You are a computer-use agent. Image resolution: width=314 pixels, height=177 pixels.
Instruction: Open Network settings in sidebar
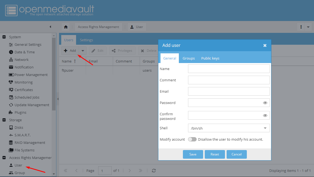point(21,60)
